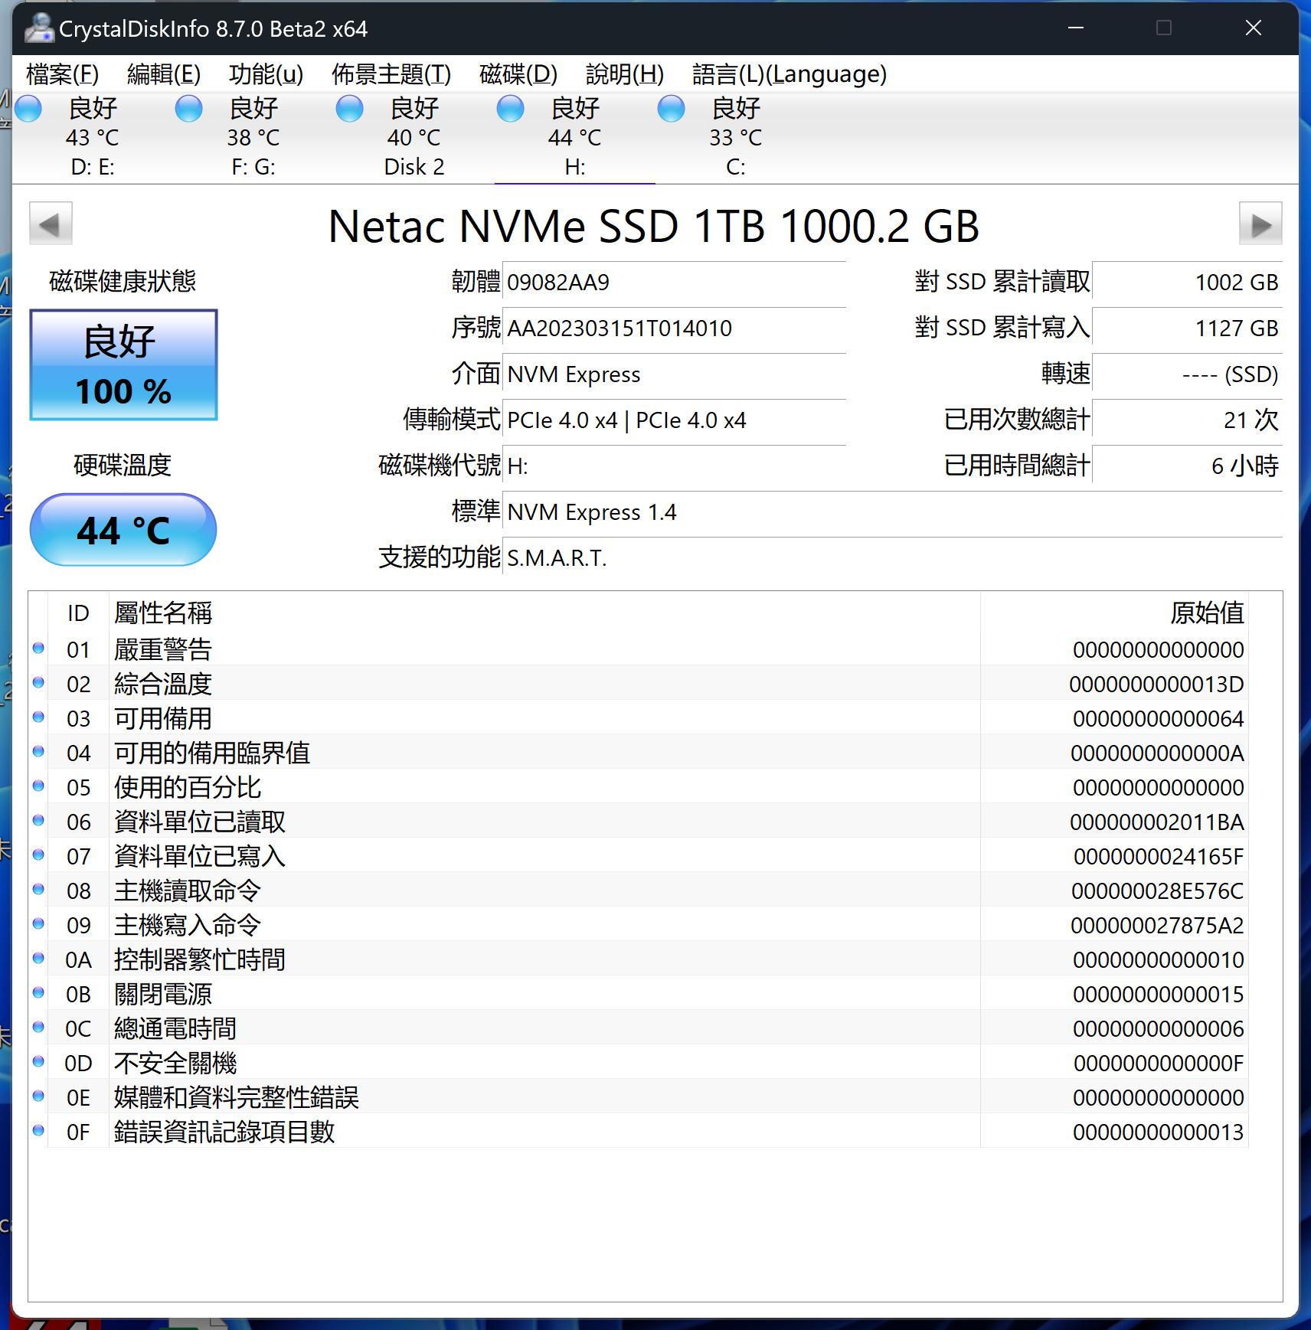Viewport: 1311px width, 1330px height.
Task: Click the 良好 100% health status button
Action: pyautogui.click(x=123, y=365)
